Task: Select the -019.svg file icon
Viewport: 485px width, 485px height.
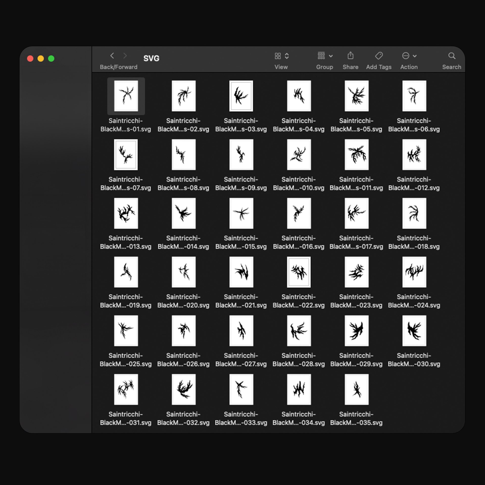Action: coord(126,272)
